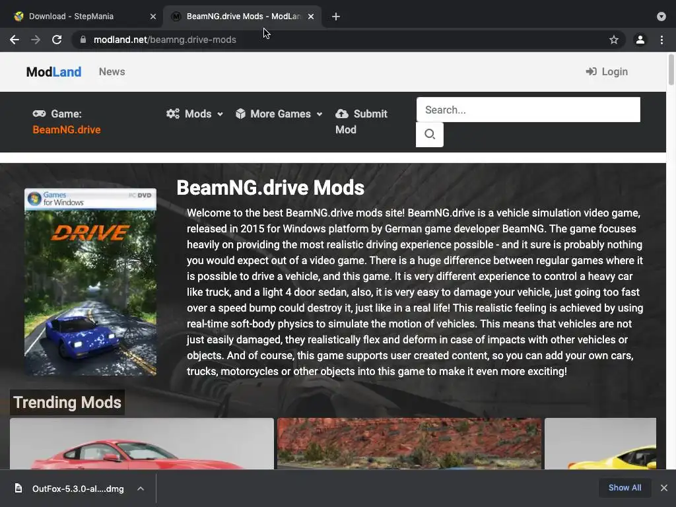The image size is (676, 507).
Task: Open the red car trending mod
Action: [142, 444]
